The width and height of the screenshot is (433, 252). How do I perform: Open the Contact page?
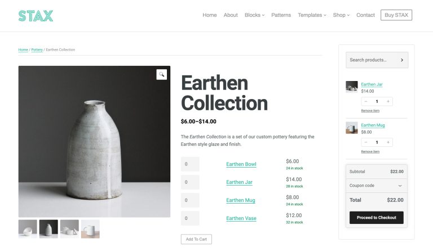pos(365,15)
